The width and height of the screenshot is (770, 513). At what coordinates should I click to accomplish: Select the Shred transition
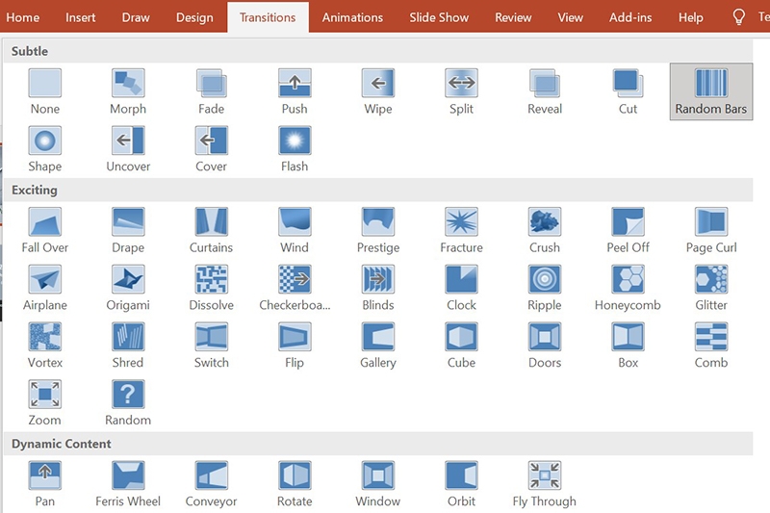pos(128,346)
